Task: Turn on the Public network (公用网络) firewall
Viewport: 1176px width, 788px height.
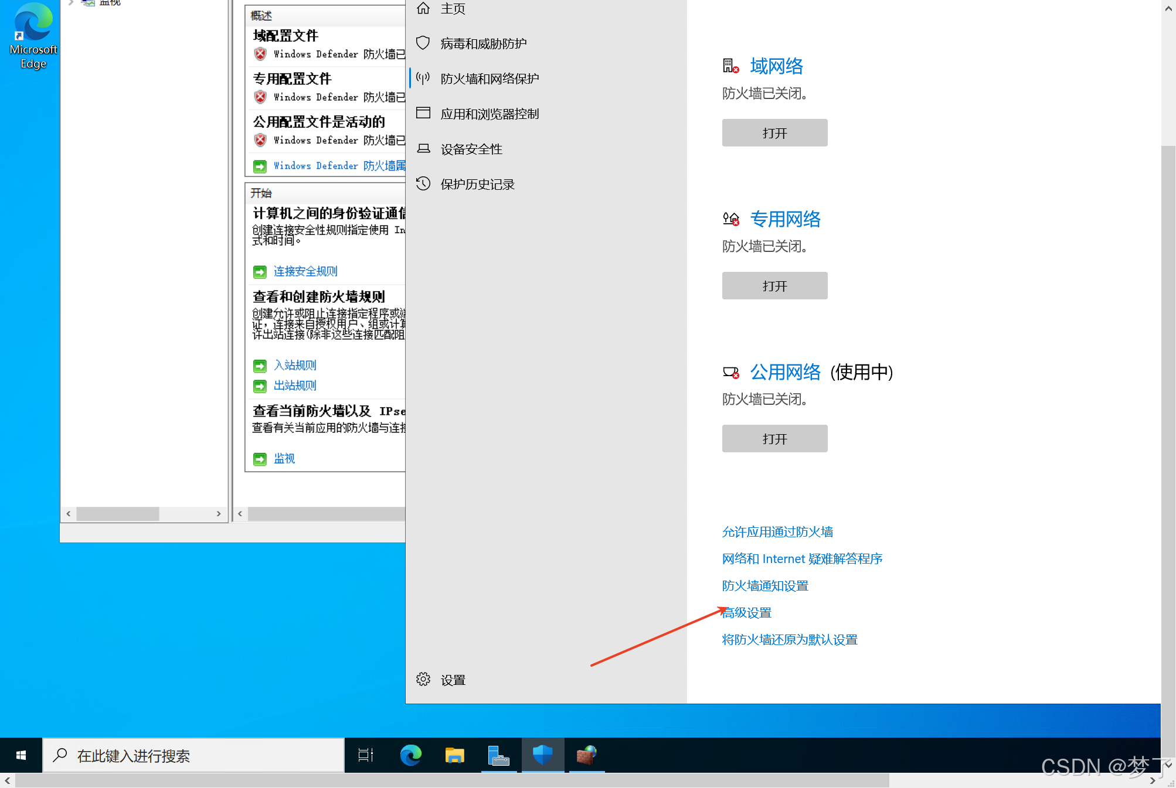Action: [774, 439]
